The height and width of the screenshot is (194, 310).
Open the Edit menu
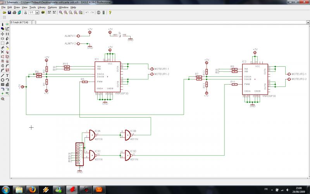(10, 7)
